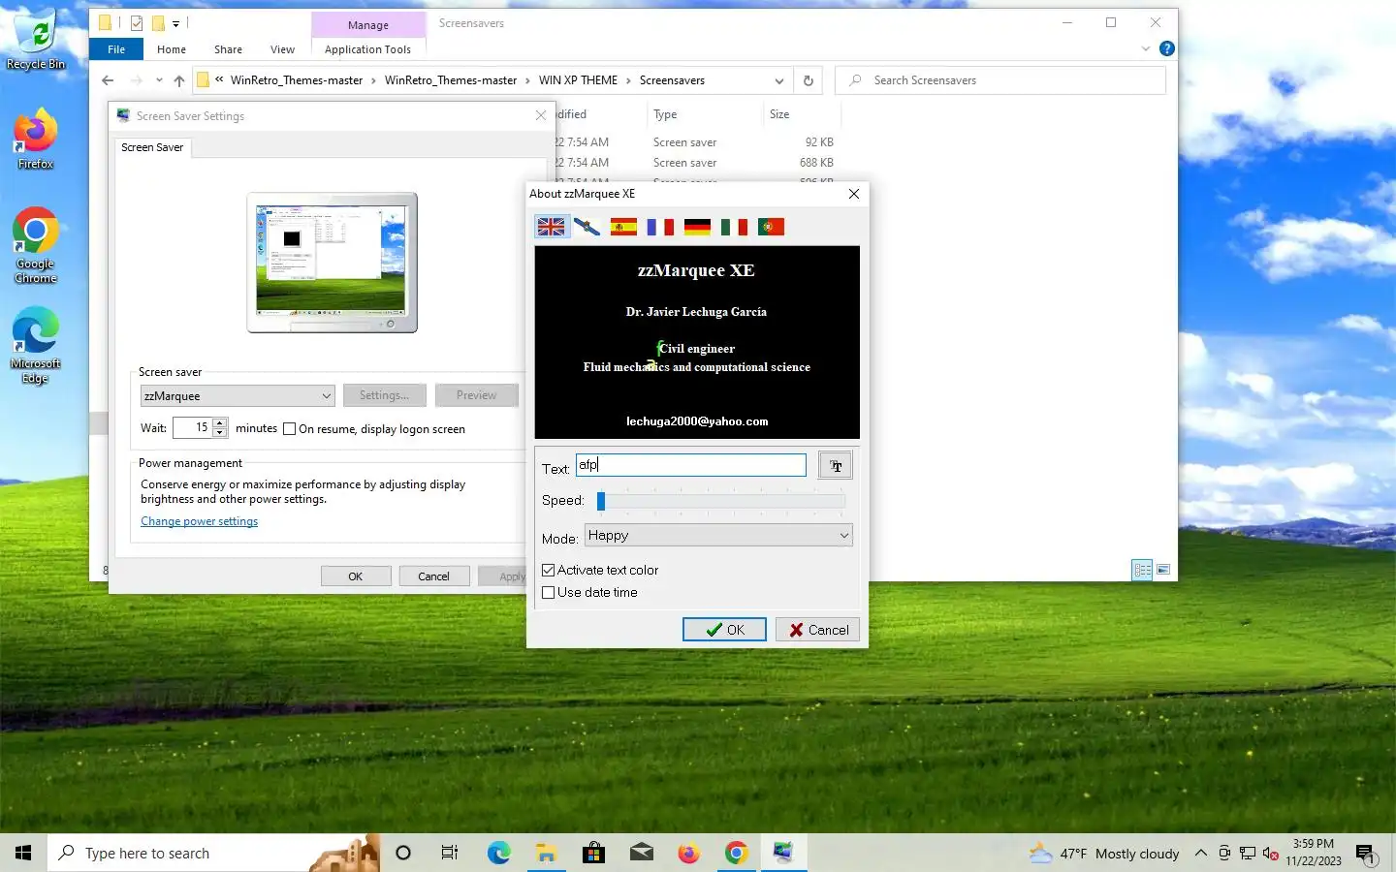The image size is (1396, 872).
Task: Cancel the zzMarquee dialog
Action: [817, 630]
